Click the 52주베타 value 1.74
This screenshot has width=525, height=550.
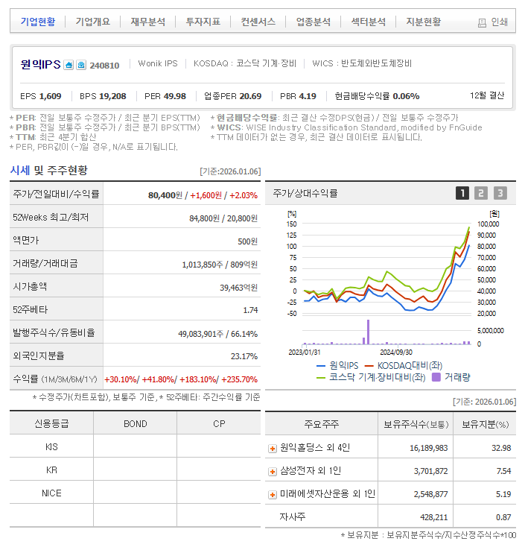click(250, 310)
